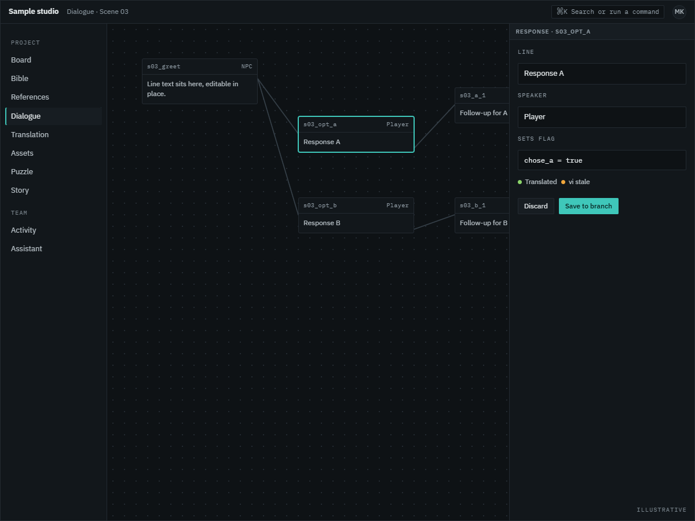Select the s03_opt_b Response B node

click(x=356, y=215)
